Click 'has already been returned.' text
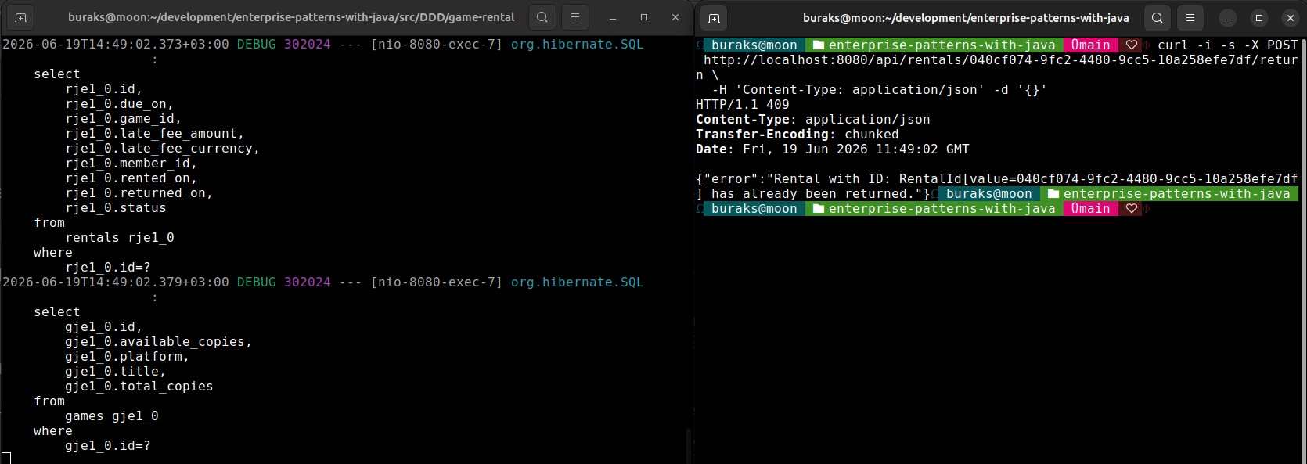The width and height of the screenshot is (1307, 464). [x=813, y=193]
